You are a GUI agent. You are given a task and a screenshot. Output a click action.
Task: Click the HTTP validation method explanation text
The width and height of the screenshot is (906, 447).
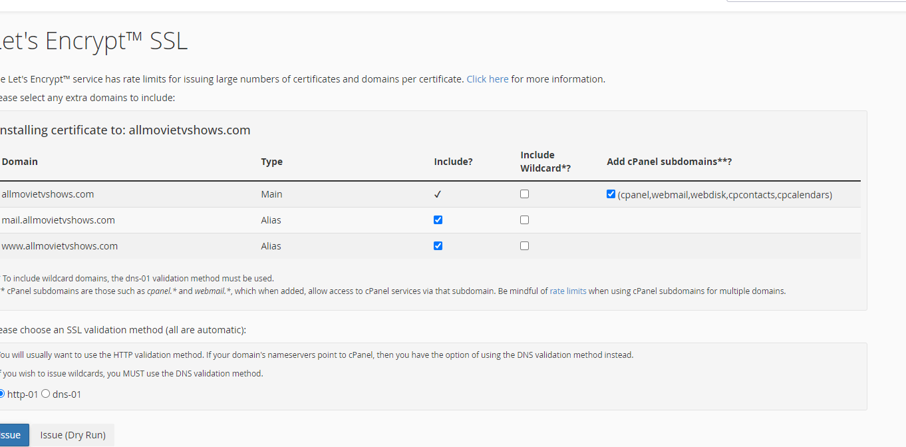(x=317, y=355)
